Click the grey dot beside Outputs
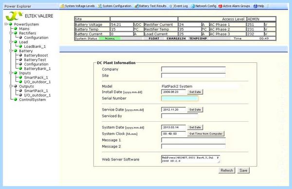 click(16, 86)
